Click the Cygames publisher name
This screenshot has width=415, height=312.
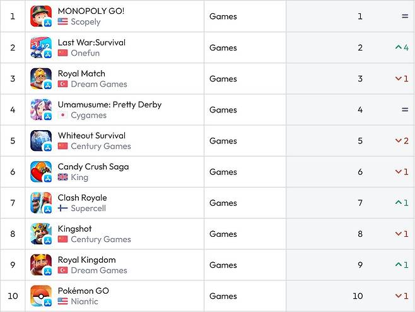tap(89, 116)
